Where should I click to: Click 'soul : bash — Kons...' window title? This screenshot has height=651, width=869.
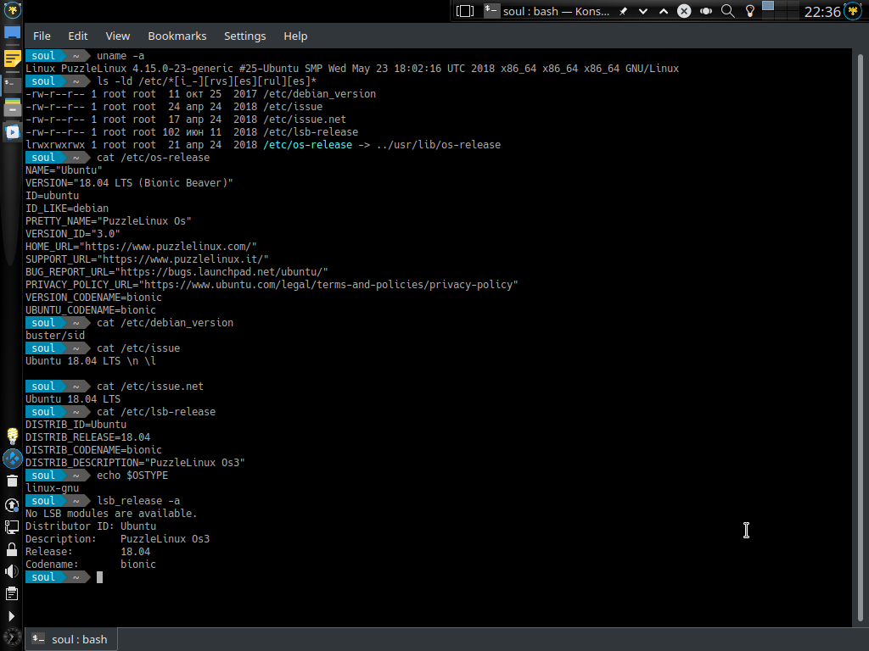(x=556, y=11)
